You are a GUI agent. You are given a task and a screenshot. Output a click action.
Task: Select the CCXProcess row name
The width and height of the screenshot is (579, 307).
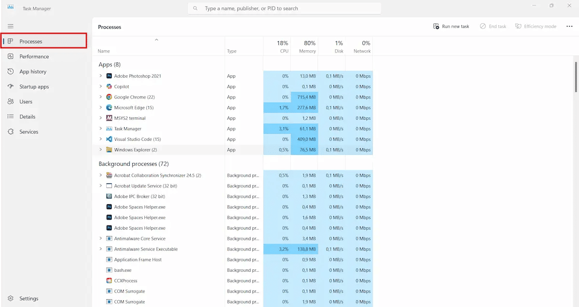tap(125, 280)
